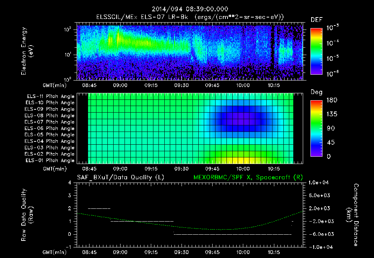Click the "SAF_BXuT/Data Quality (L)" heading
This screenshot has width=374, height=258.
point(121,177)
